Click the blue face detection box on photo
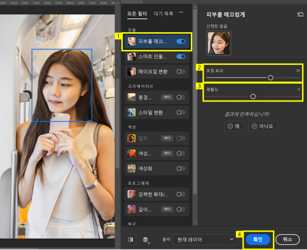 [62, 85]
